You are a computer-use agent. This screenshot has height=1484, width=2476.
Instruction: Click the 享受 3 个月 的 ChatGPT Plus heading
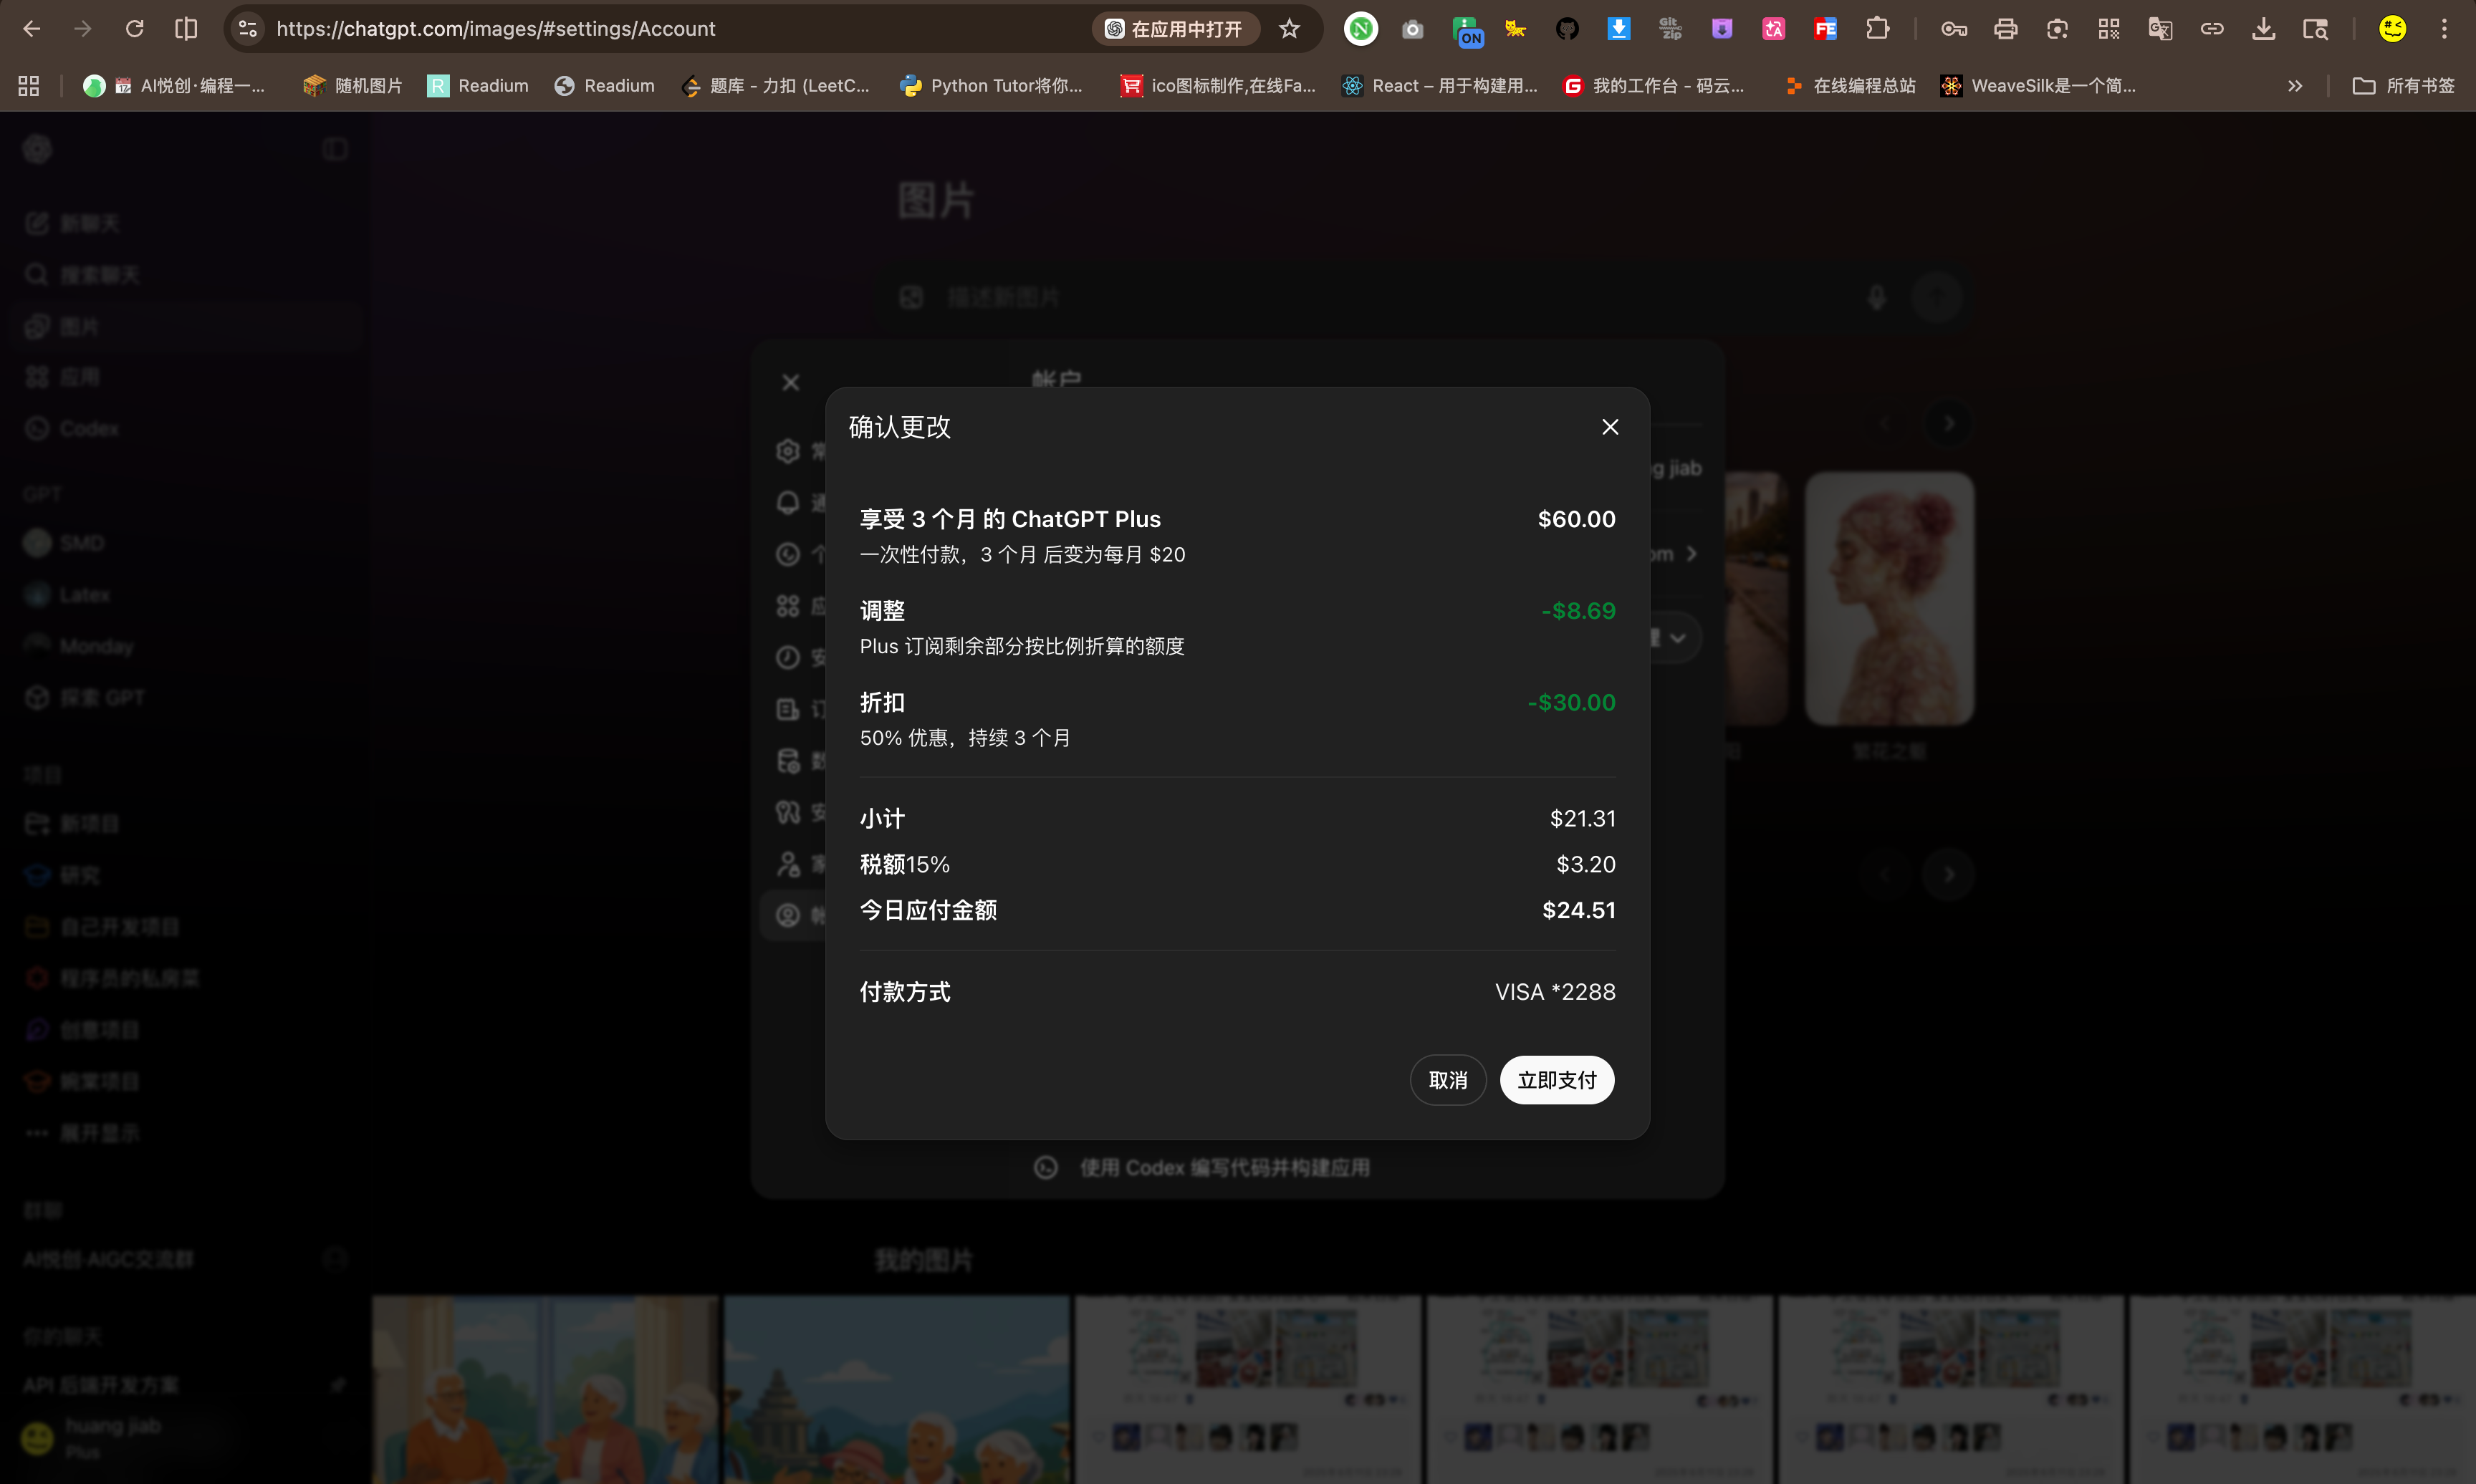pyautogui.click(x=1010, y=519)
